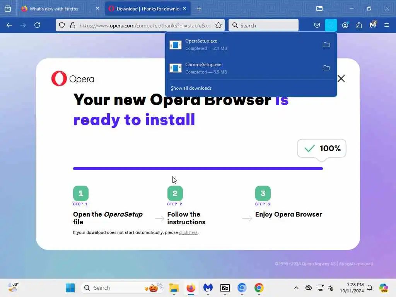Show ChromeSetup.exe in folder

pyautogui.click(x=326, y=68)
